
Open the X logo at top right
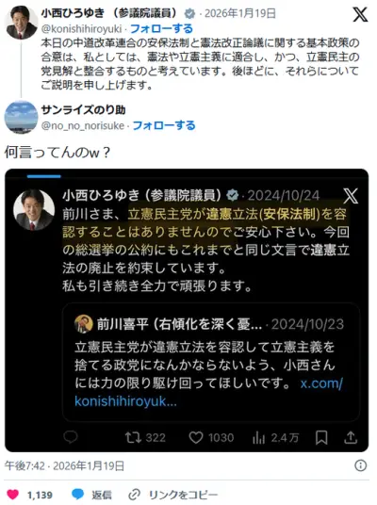360,14
